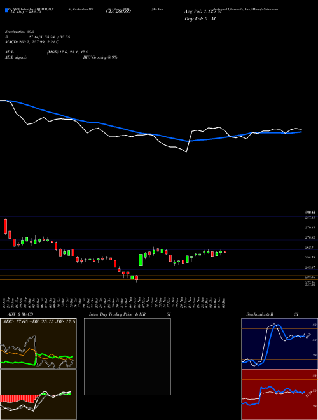Click the 279.13 price axis label

(x=310, y=227)
